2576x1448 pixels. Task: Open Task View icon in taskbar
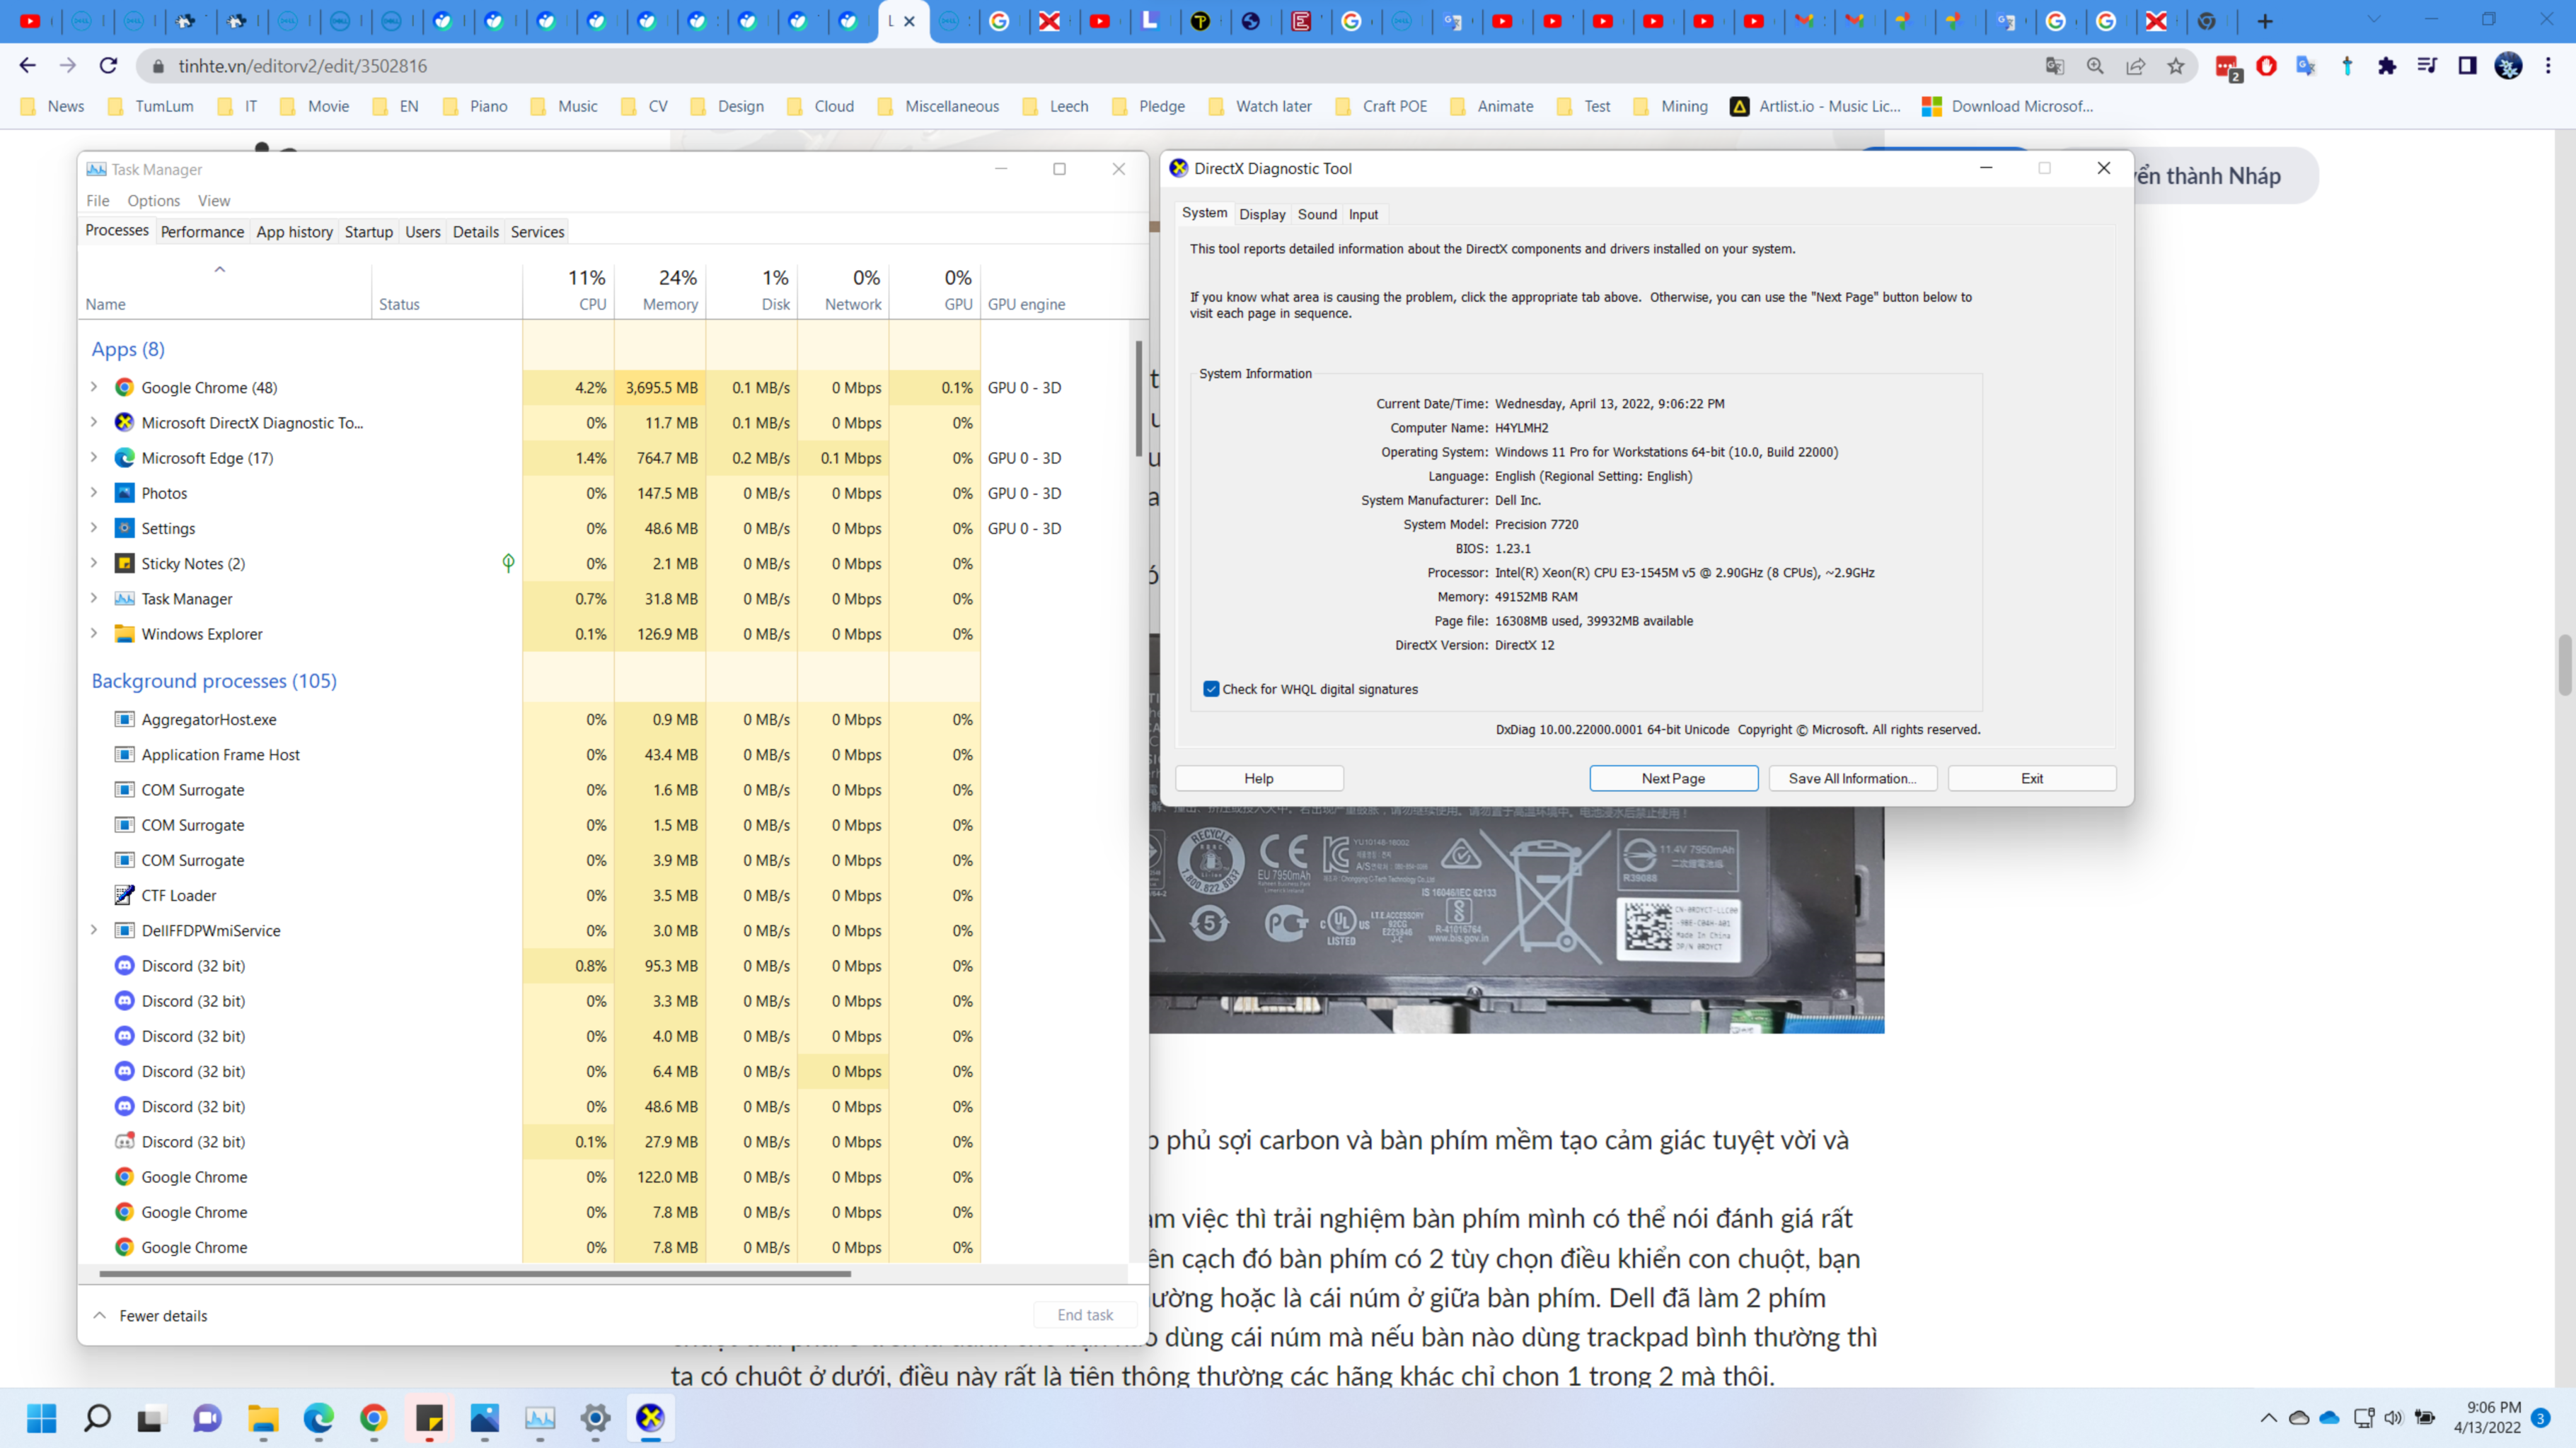[151, 1417]
